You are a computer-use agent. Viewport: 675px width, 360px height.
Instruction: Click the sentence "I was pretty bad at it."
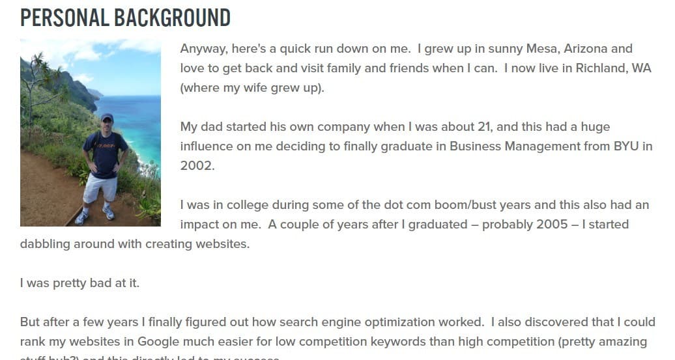pyautogui.click(x=79, y=283)
